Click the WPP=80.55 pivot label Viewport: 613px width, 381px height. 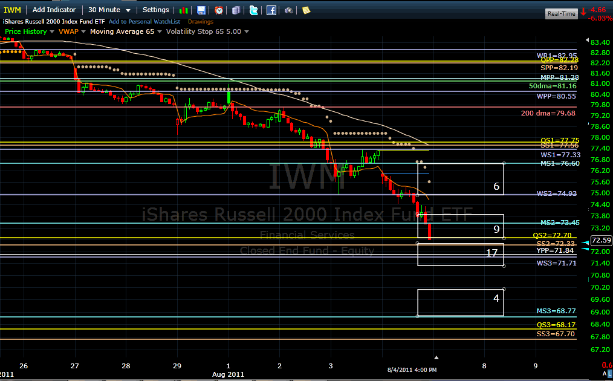[x=556, y=96]
